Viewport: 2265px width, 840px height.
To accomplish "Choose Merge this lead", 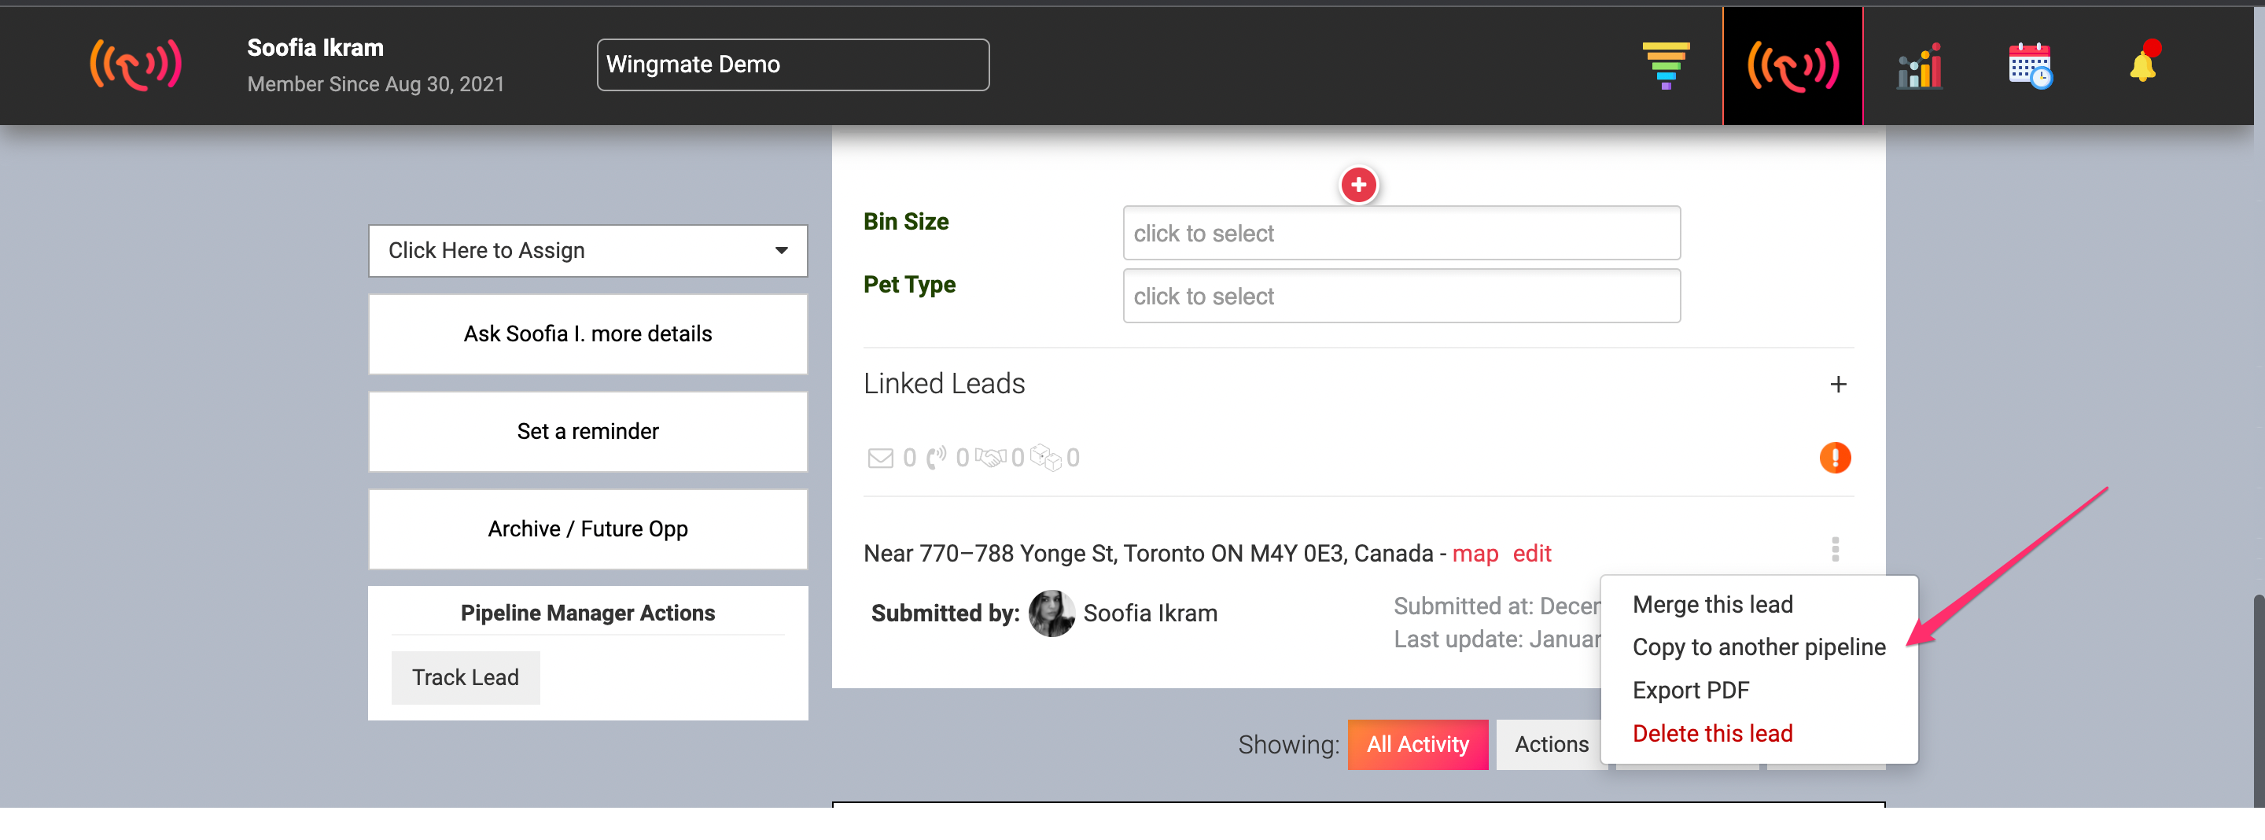I will [x=1712, y=604].
